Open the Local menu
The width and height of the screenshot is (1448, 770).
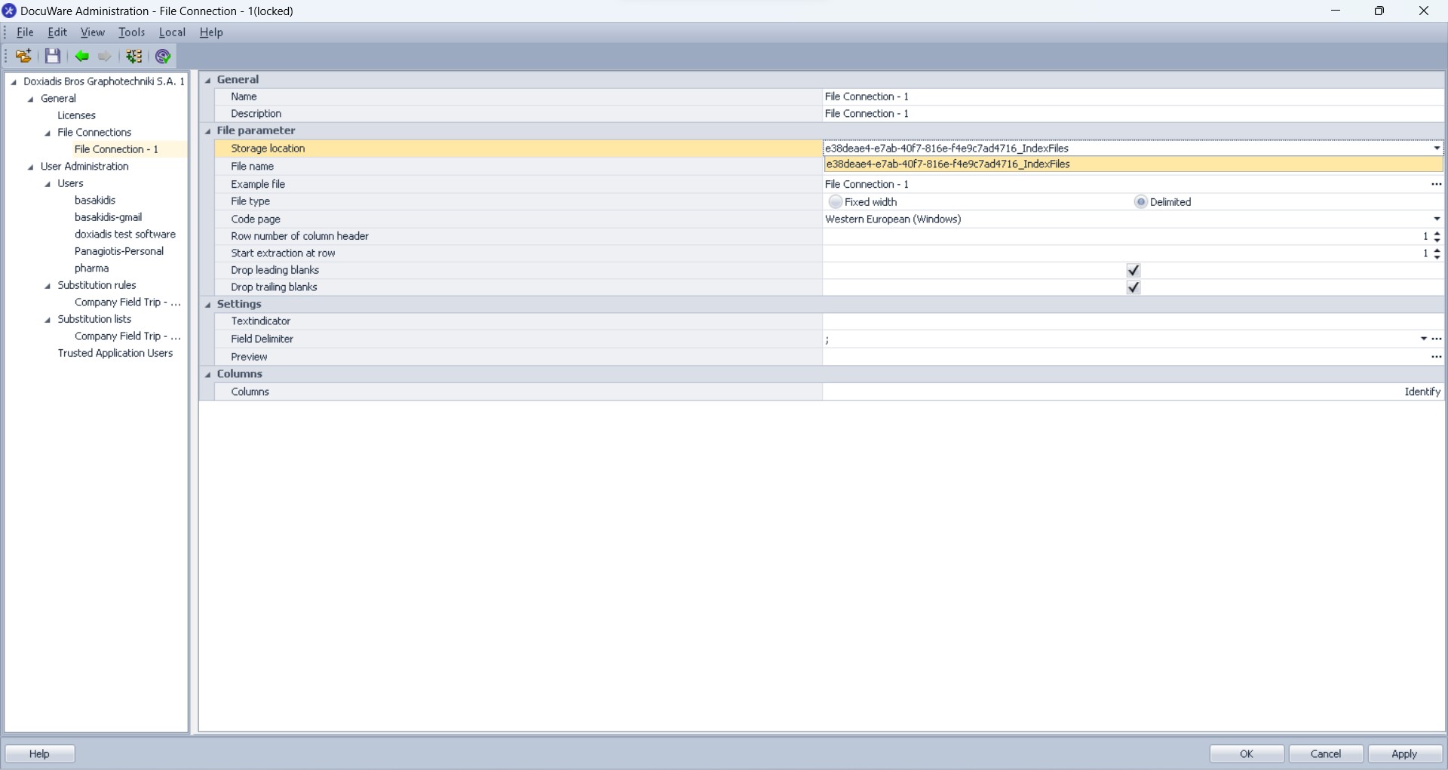[172, 32]
